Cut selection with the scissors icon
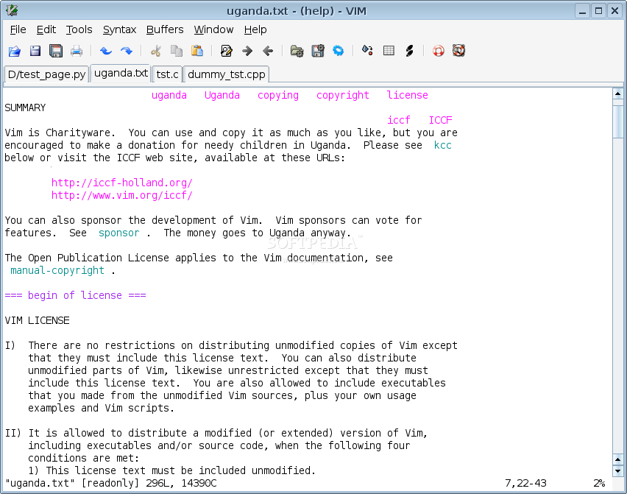Viewport: 627px width, 494px height. pyautogui.click(x=155, y=51)
